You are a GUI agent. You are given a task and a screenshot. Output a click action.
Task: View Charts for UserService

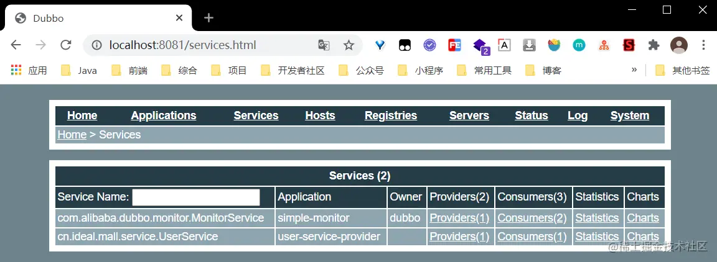point(643,237)
